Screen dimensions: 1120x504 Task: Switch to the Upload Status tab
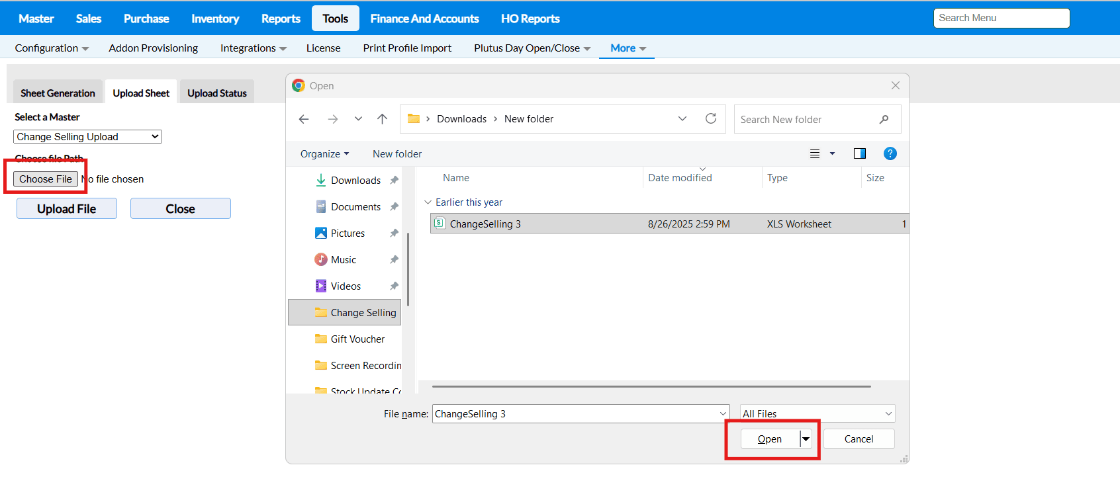pyautogui.click(x=216, y=93)
